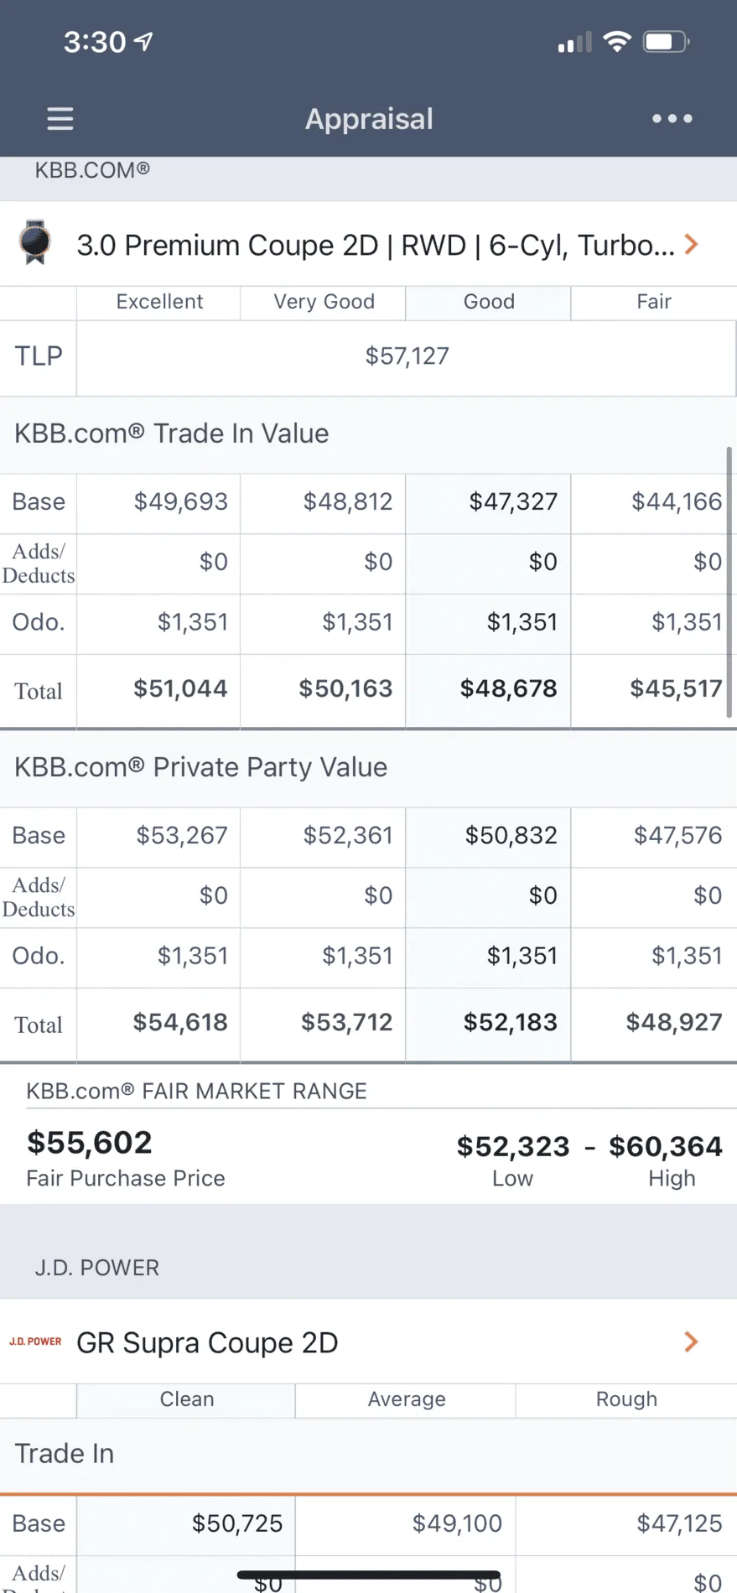Select the J.D. Power Rough condition
Image resolution: width=737 pixels, height=1593 pixels.
(625, 1400)
